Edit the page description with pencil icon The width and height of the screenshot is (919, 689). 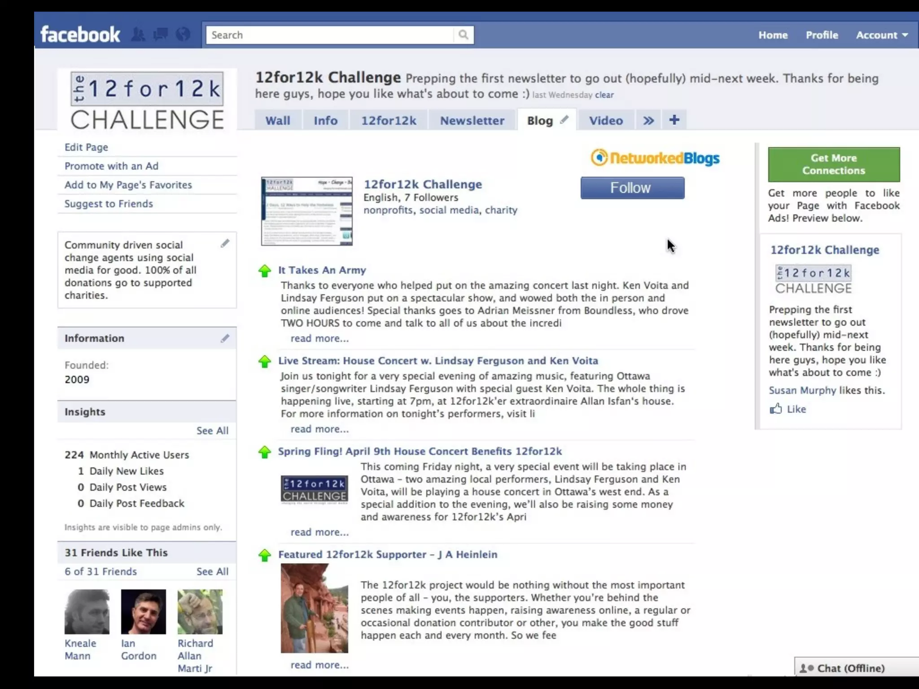pyautogui.click(x=225, y=244)
